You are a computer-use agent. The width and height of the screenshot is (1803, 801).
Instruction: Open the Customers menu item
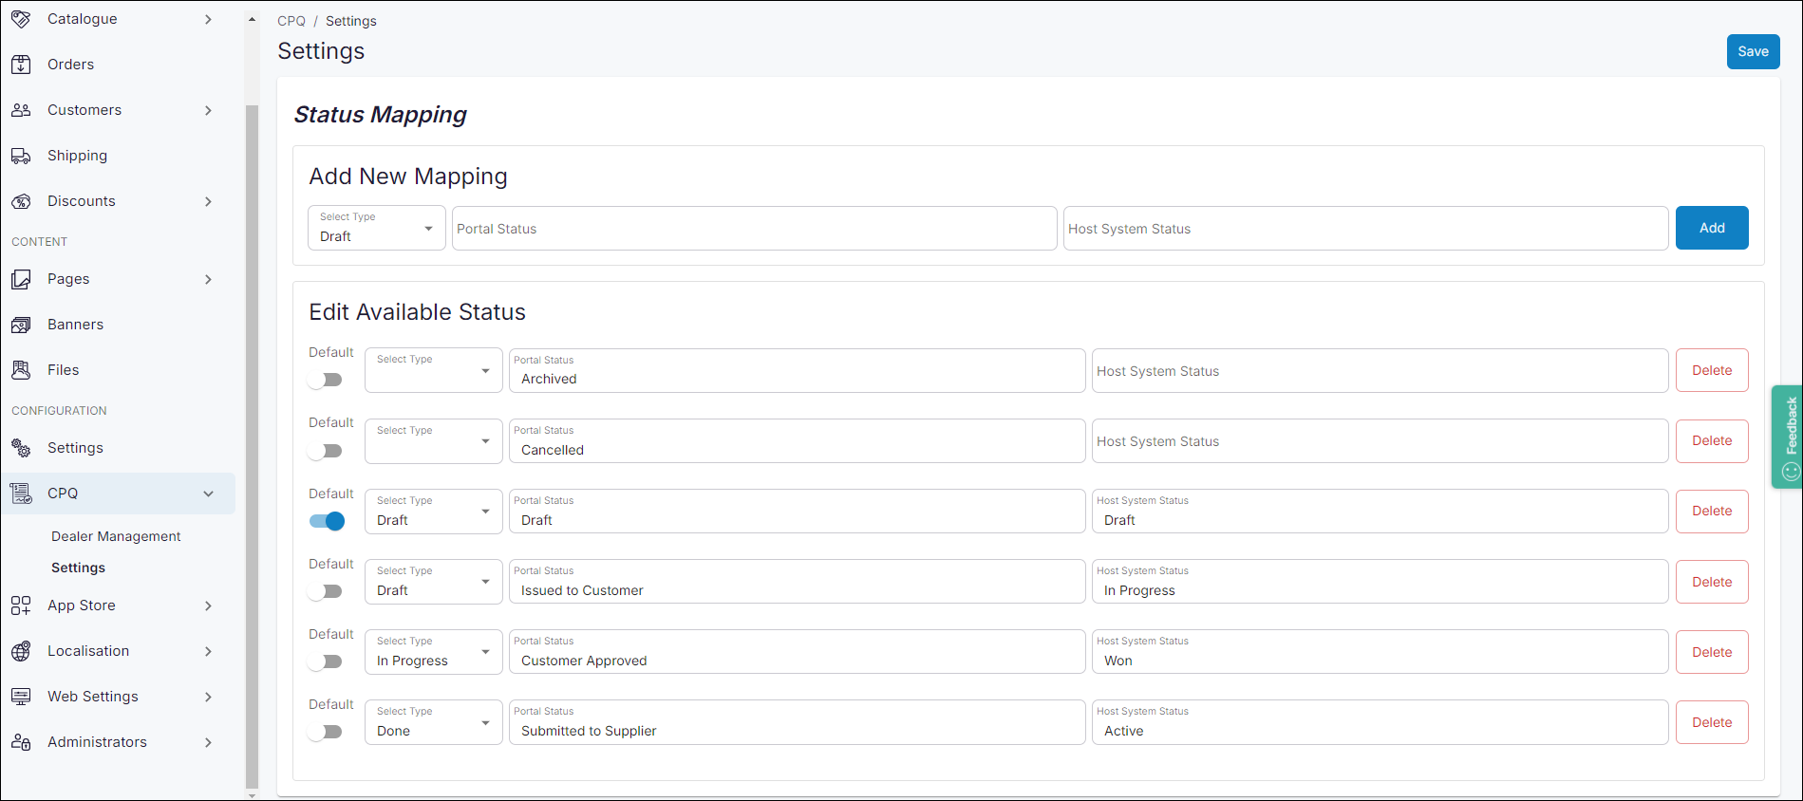pyautogui.click(x=85, y=110)
